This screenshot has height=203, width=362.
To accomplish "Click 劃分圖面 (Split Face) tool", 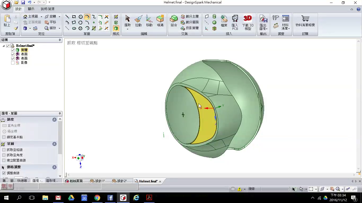I will point(190,22).
